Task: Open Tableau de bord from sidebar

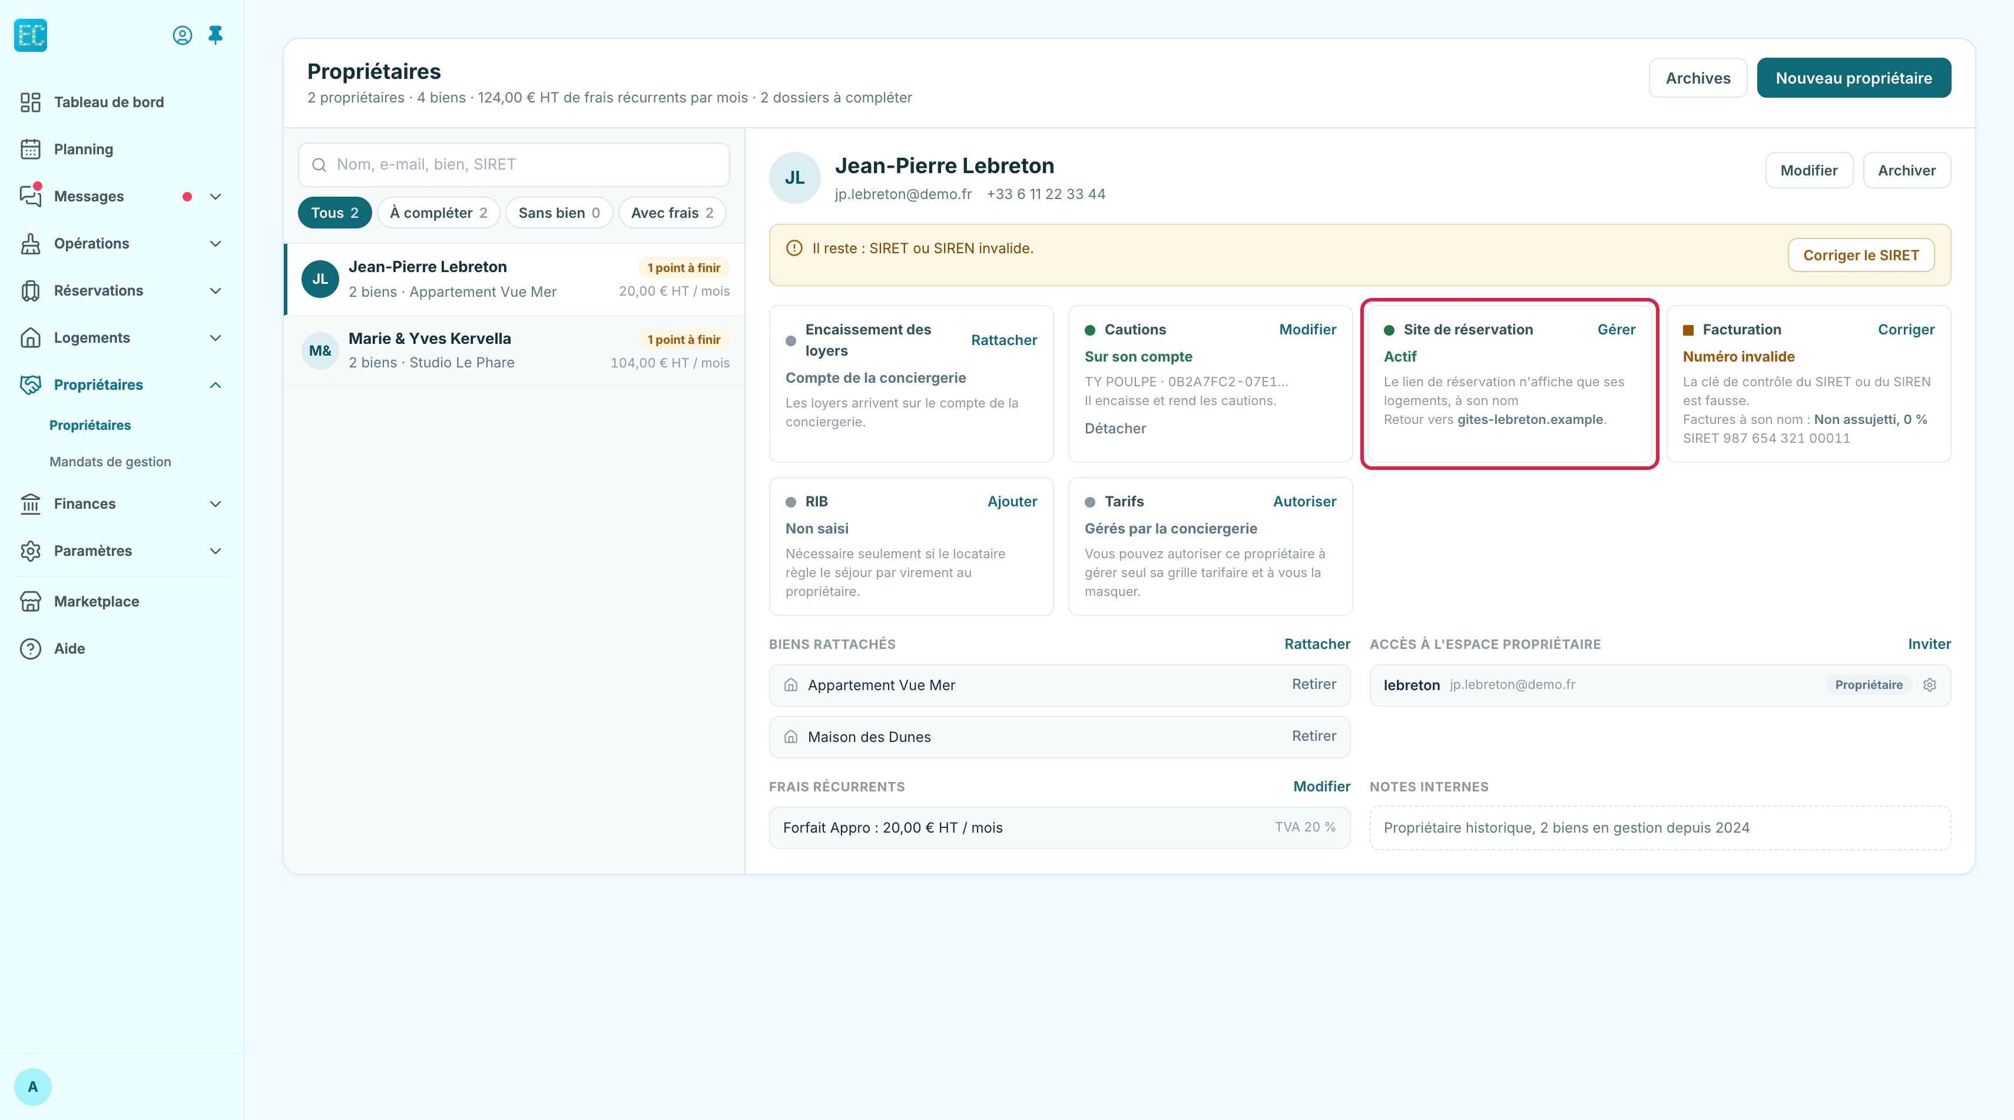Action: pos(109,102)
